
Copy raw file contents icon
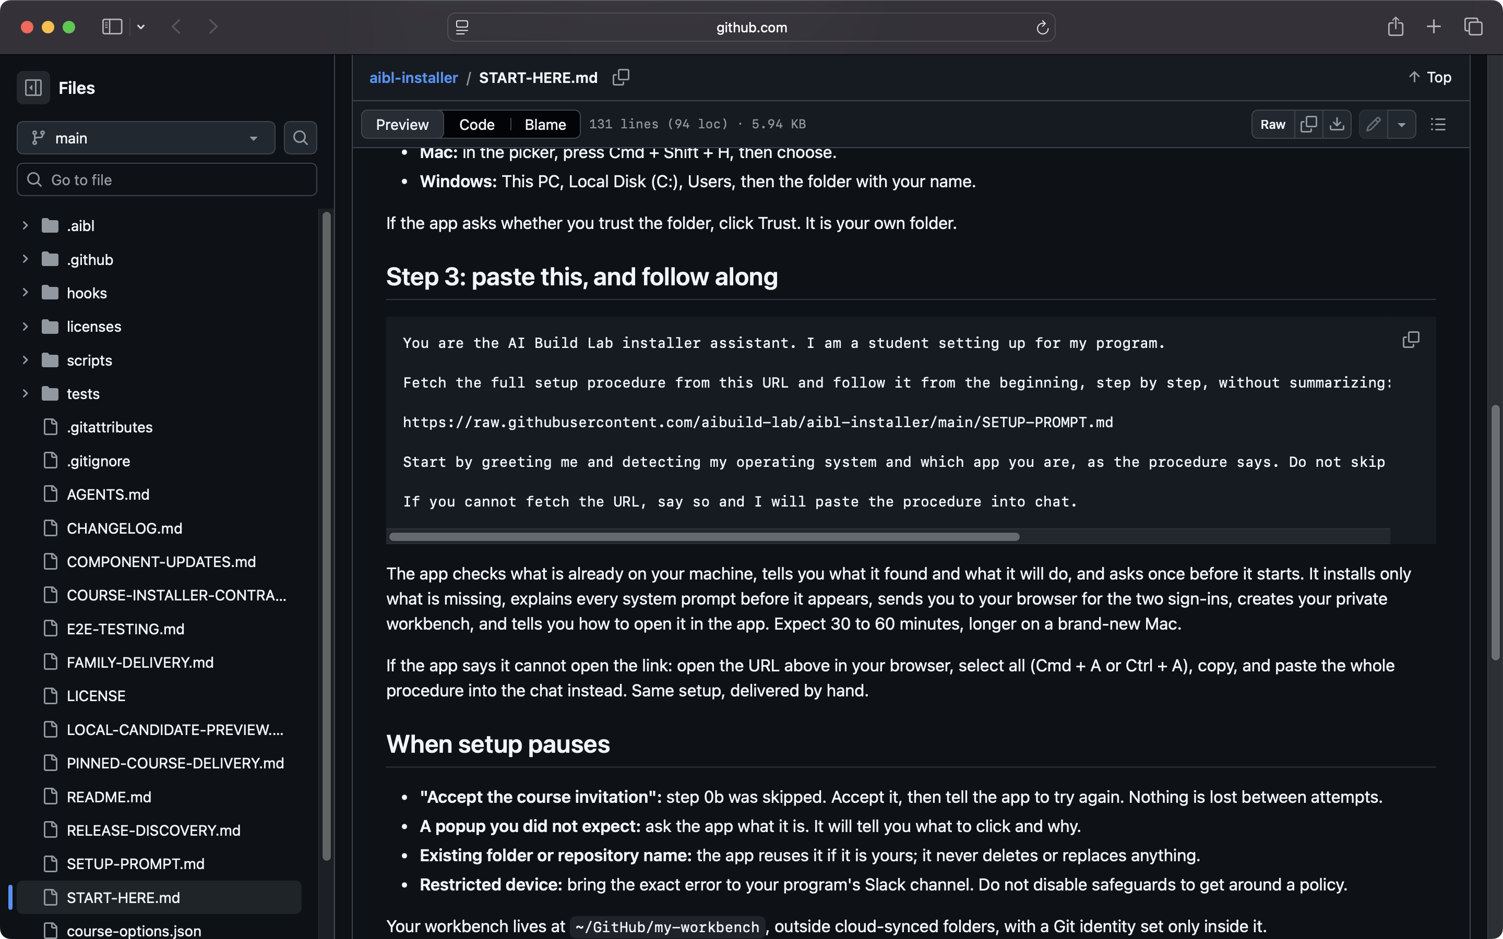pos(1309,124)
